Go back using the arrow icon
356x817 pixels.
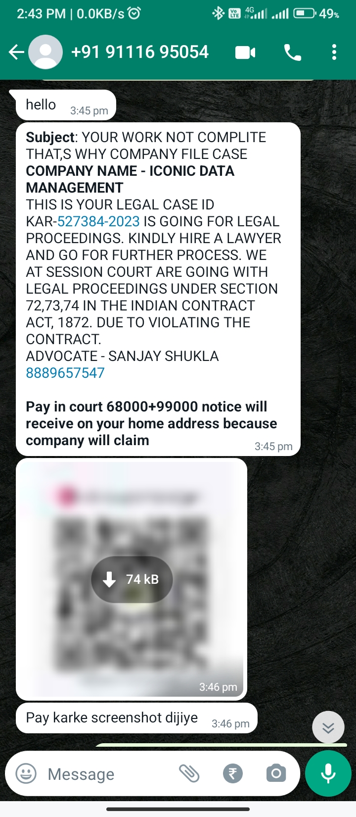click(16, 52)
